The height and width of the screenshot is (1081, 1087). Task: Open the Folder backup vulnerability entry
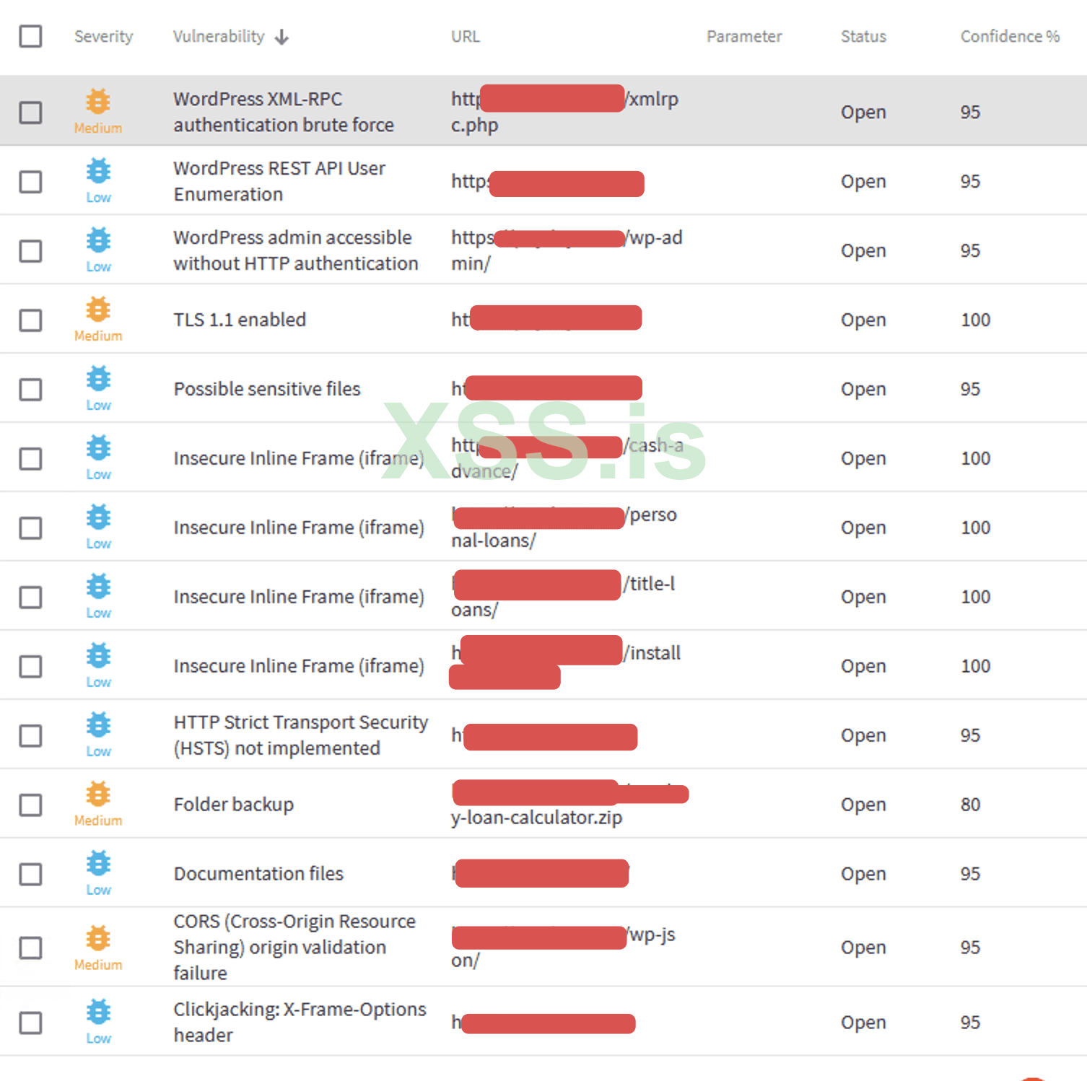233,804
